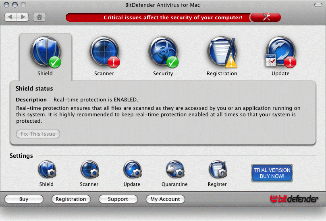Open Register settings icon
This screenshot has width=326, height=221.
(218, 169)
